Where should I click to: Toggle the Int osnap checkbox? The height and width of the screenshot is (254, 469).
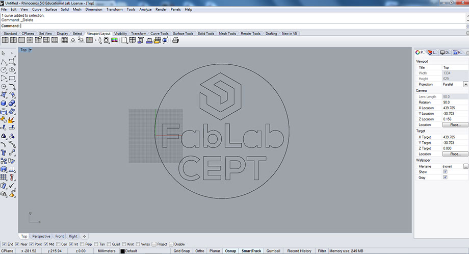point(71,244)
